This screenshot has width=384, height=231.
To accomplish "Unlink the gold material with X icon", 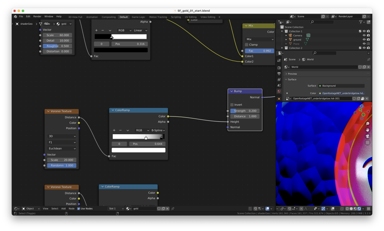I will click(167, 208).
